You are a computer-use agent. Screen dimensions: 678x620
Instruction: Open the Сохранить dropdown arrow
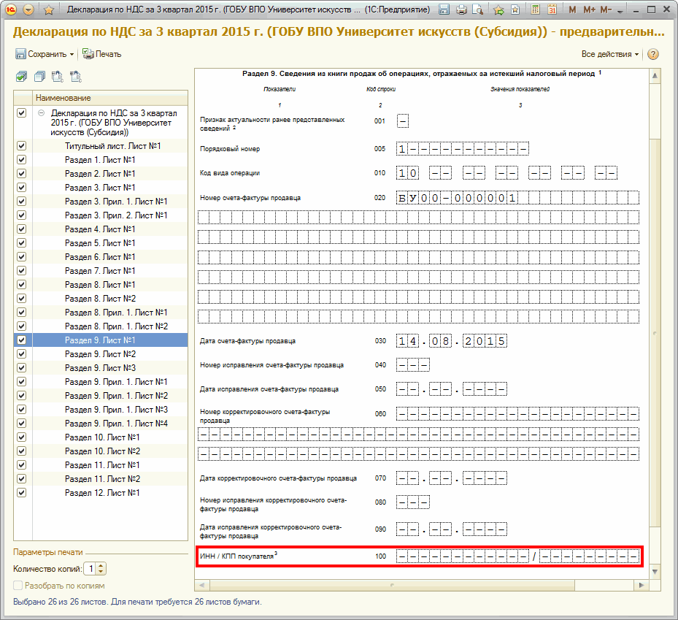click(x=72, y=55)
